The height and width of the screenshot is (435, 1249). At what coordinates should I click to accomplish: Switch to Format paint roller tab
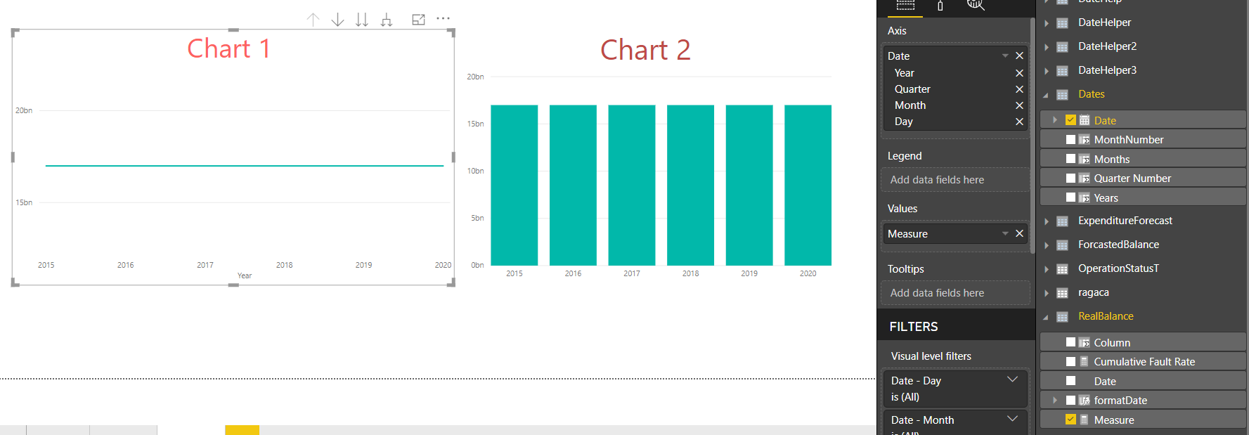pos(940,6)
